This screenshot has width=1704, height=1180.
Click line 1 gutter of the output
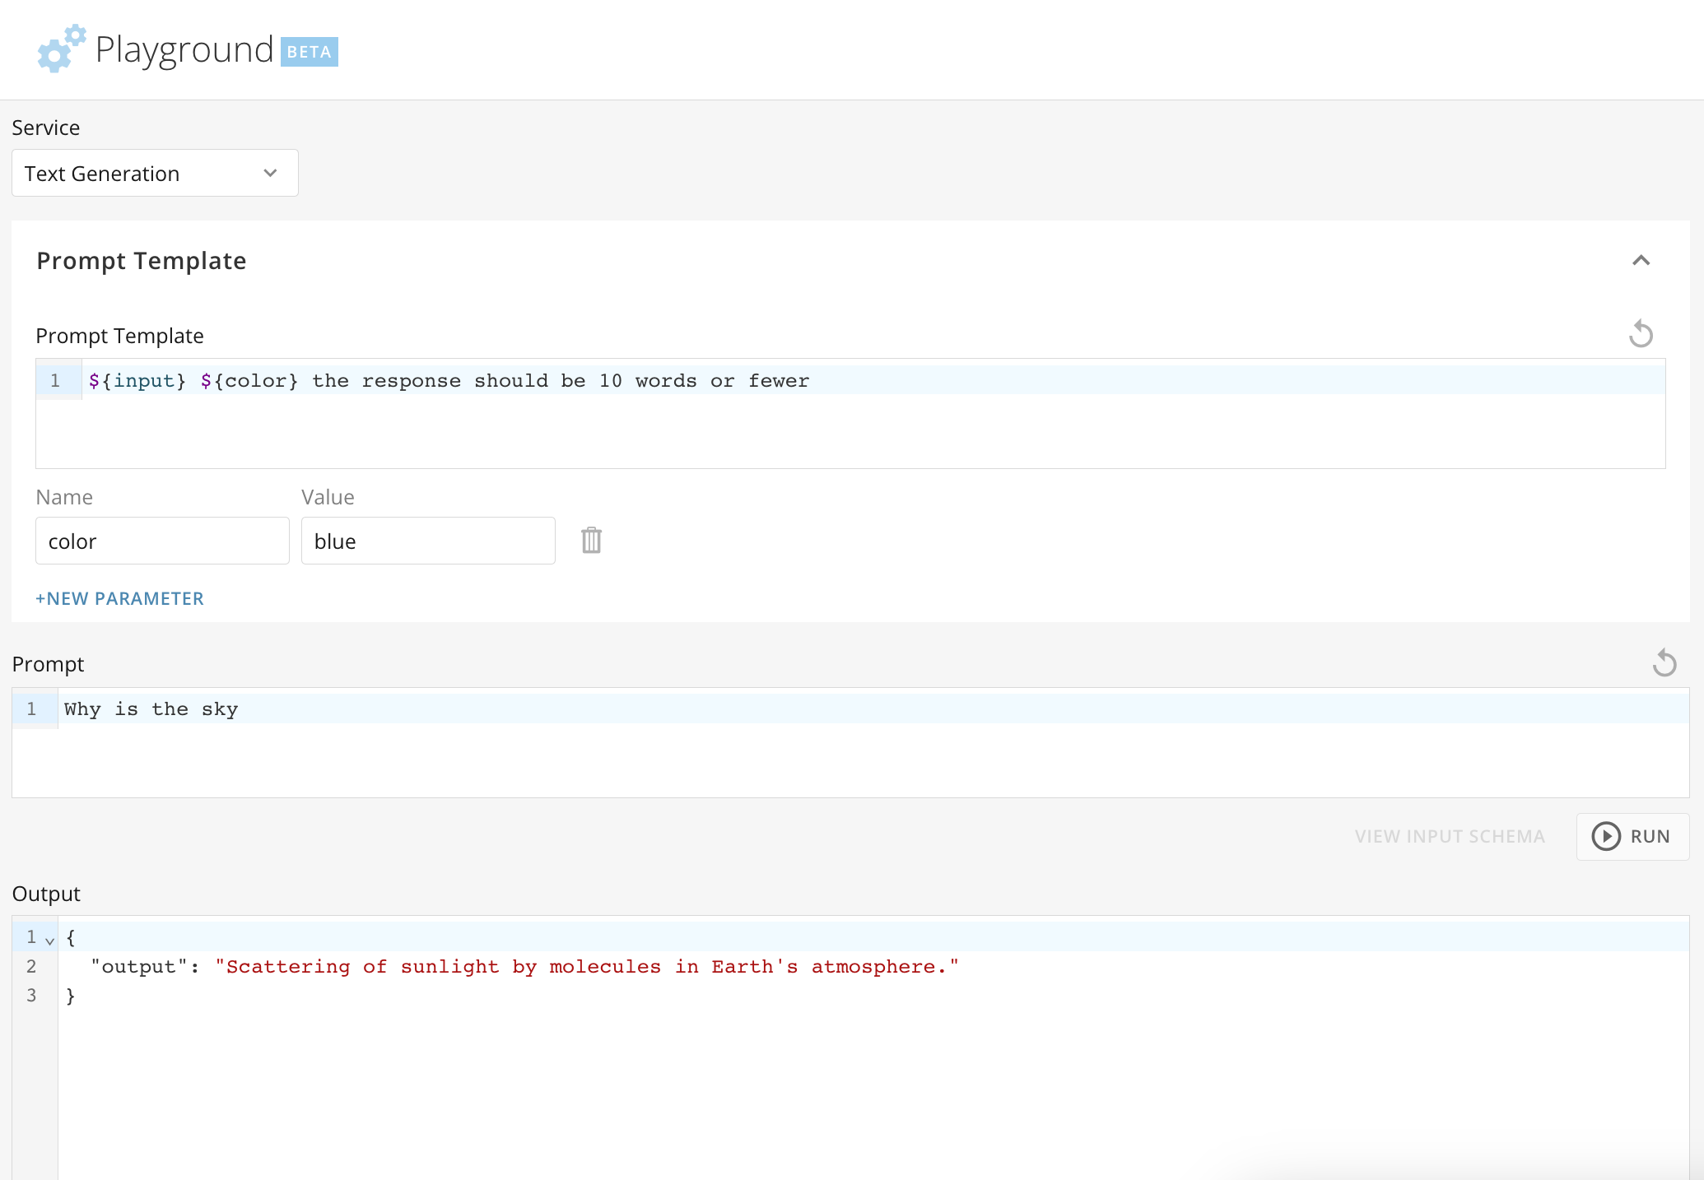32,936
